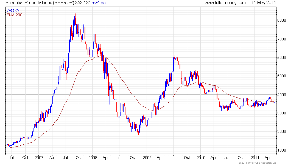
Task: Click the 2009 x-axis year label
Action: click(147, 158)
